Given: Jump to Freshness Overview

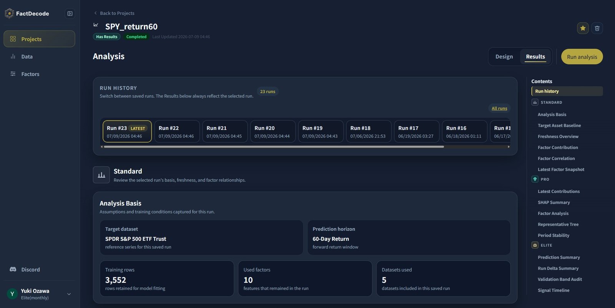Looking at the screenshot, I should 558,136.
